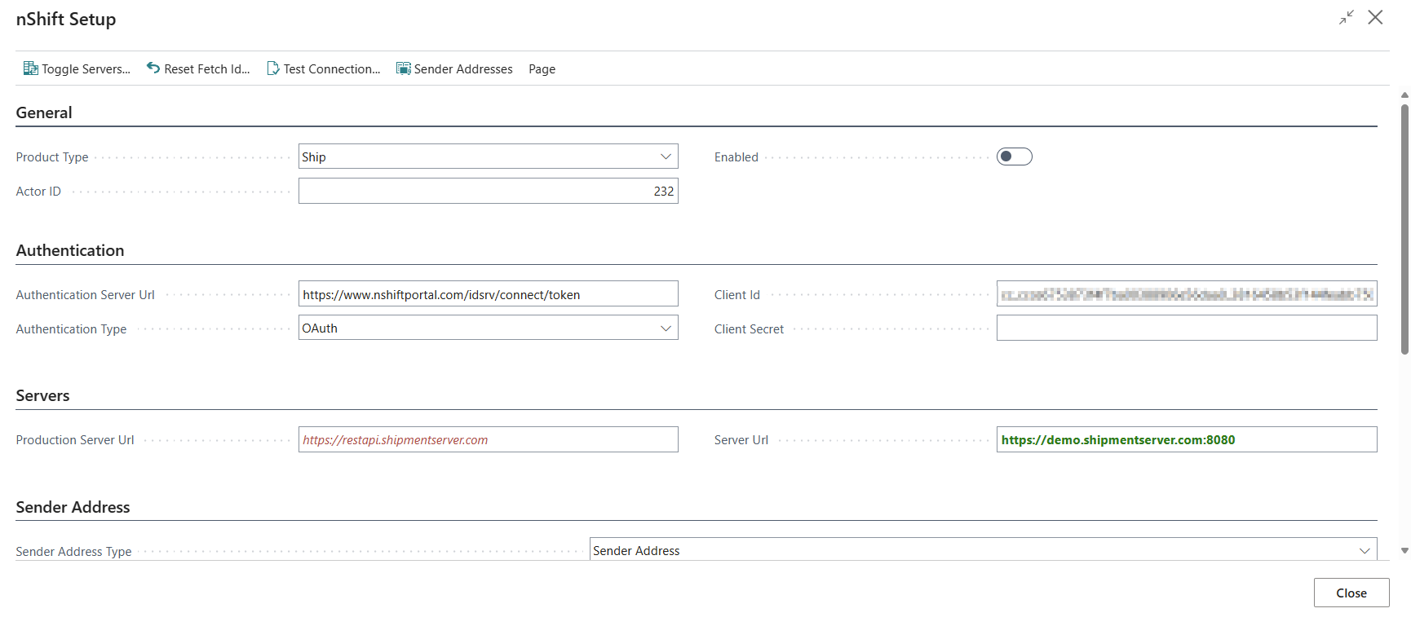Open Sender Addresses action label
The height and width of the screenshot is (626, 1411).
click(x=463, y=69)
